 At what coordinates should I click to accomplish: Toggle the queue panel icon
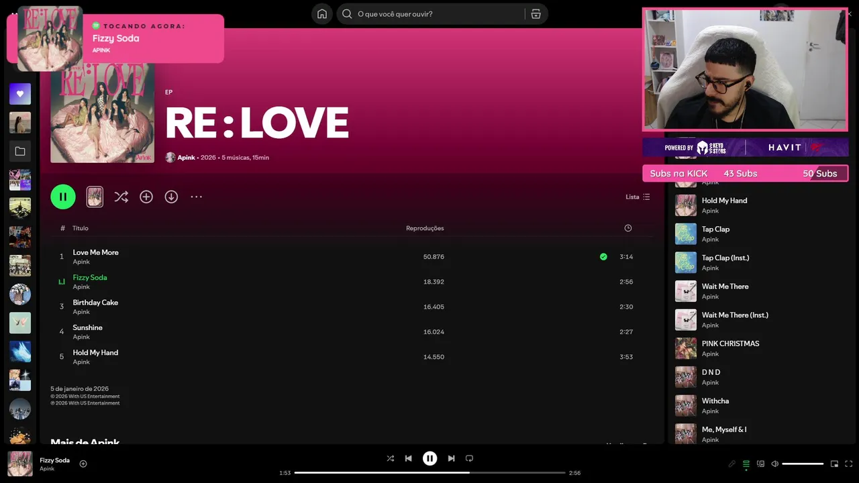pyautogui.click(x=746, y=464)
